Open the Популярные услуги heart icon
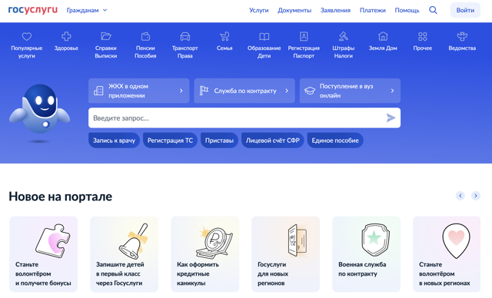This screenshot has width=492, height=298. [27, 37]
